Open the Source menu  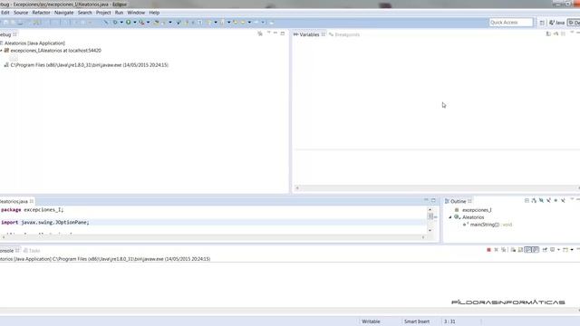click(21, 13)
